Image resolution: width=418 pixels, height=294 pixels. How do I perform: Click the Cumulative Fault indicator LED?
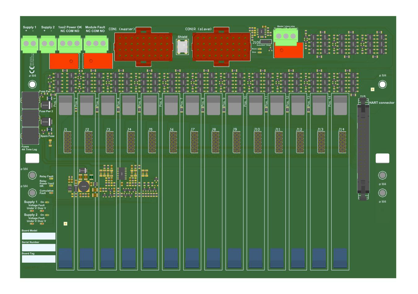pos(51,193)
